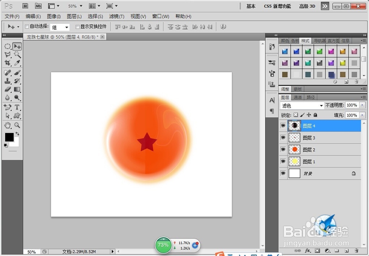Open the 填充 fill slider arrow
369x256 pixels.
(362, 115)
